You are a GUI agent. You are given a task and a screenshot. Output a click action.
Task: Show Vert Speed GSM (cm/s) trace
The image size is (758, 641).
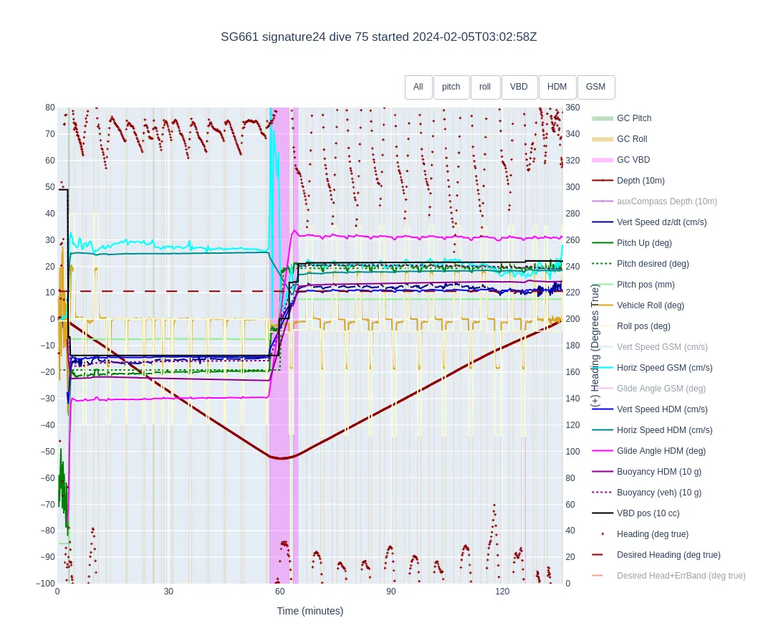pyautogui.click(x=661, y=347)
